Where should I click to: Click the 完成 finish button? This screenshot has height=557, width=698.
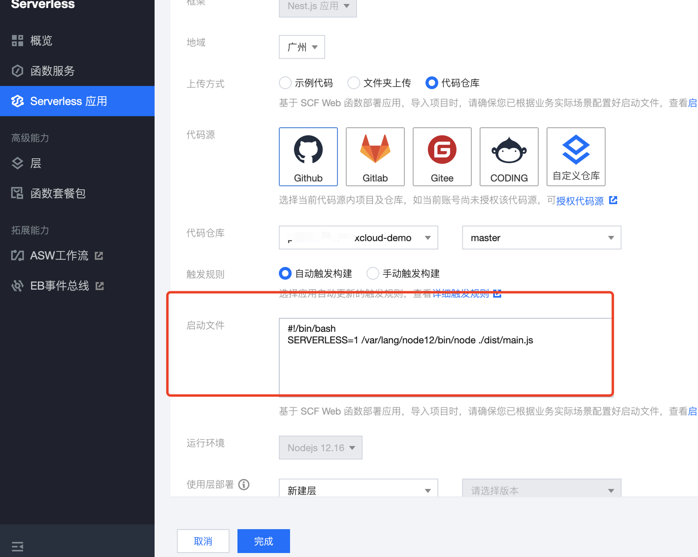[263, 541]
